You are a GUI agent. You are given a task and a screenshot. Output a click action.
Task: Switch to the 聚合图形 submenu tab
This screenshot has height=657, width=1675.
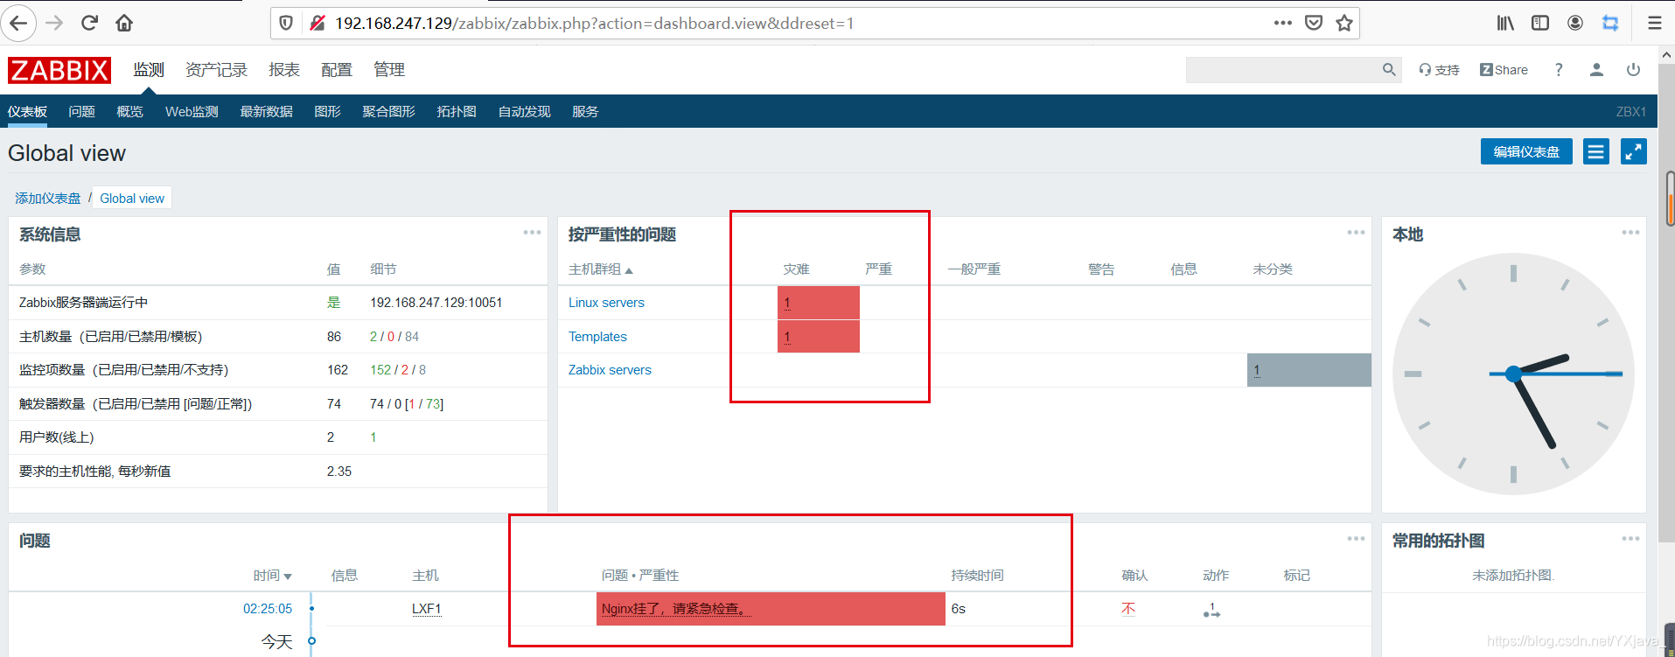(x=389, y=112)
